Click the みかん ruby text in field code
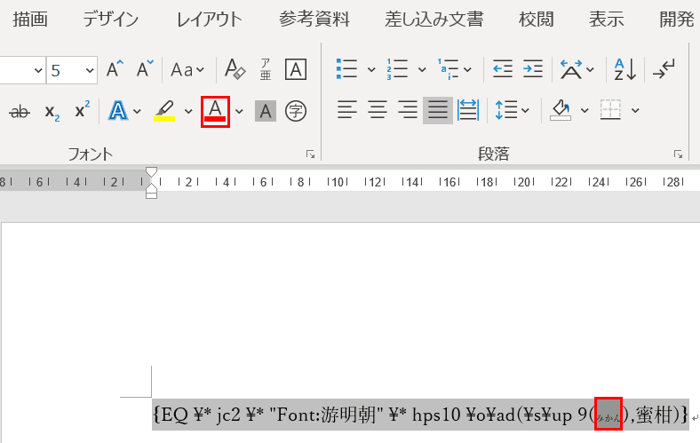Screen dimensions: 700x443 pos(608,418)
